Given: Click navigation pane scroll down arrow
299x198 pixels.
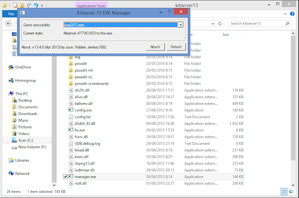Looking at the screenshot, I should point(54,185).
